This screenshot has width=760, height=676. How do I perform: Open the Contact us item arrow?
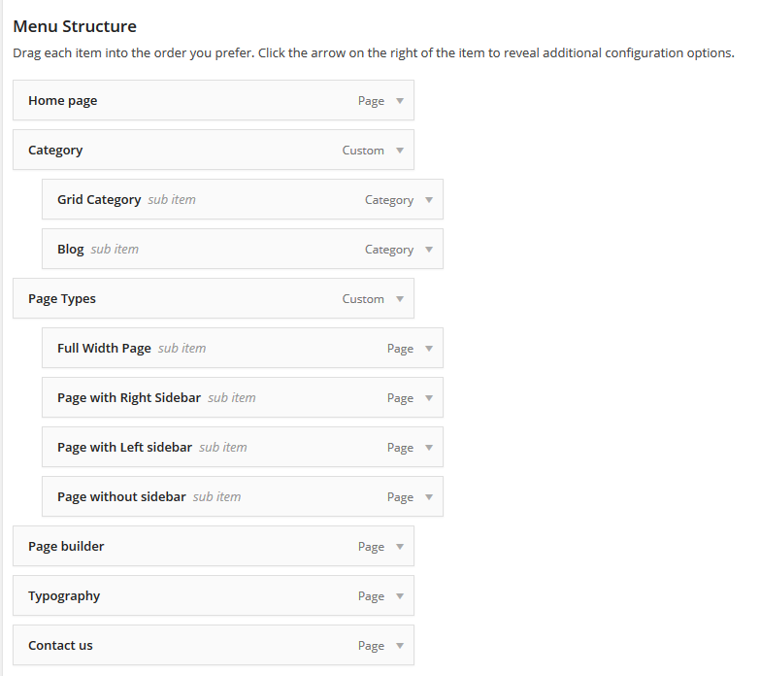pos(400,646)
